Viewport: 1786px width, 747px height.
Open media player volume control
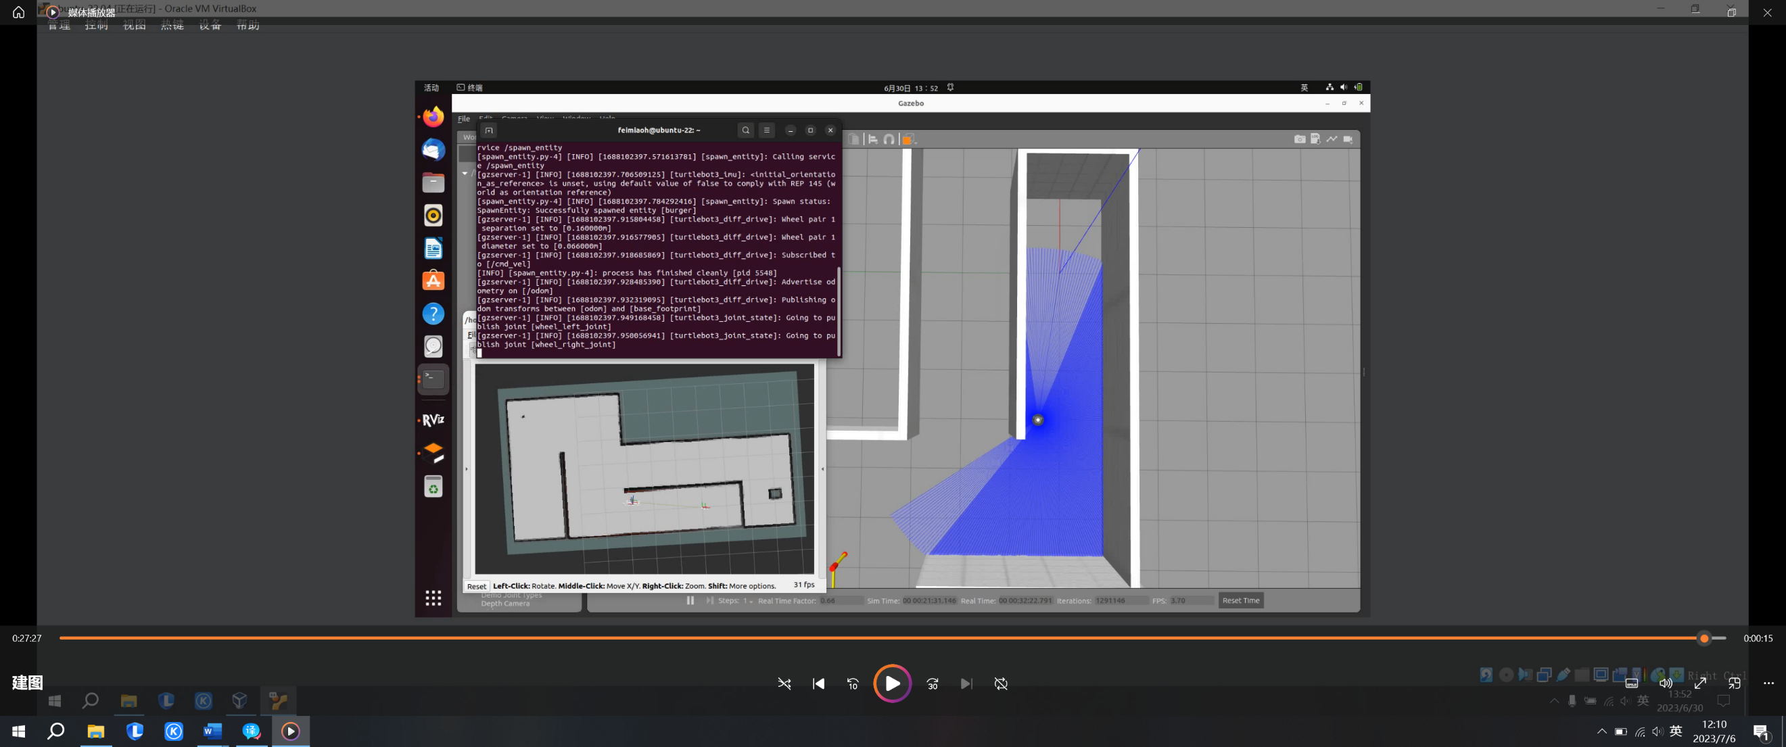[1666, 683]
